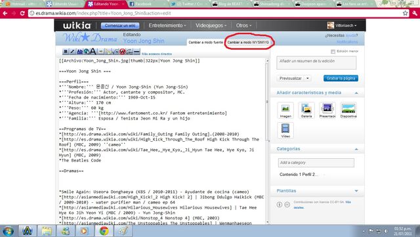The width and height of the screenshot is (420, 237).
Task: Expand the Plantillas section
Action: (356, 191)
